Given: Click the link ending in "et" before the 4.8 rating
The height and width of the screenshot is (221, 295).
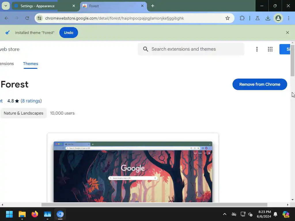Looking at the screenshot, I should tap(1, 101).
